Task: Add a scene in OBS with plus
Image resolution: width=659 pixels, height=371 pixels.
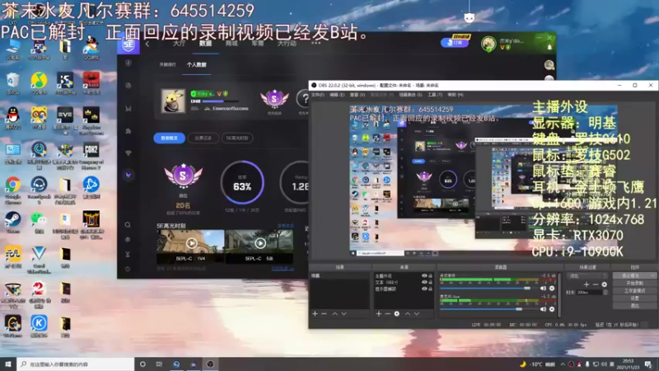Action: (315, 314)
